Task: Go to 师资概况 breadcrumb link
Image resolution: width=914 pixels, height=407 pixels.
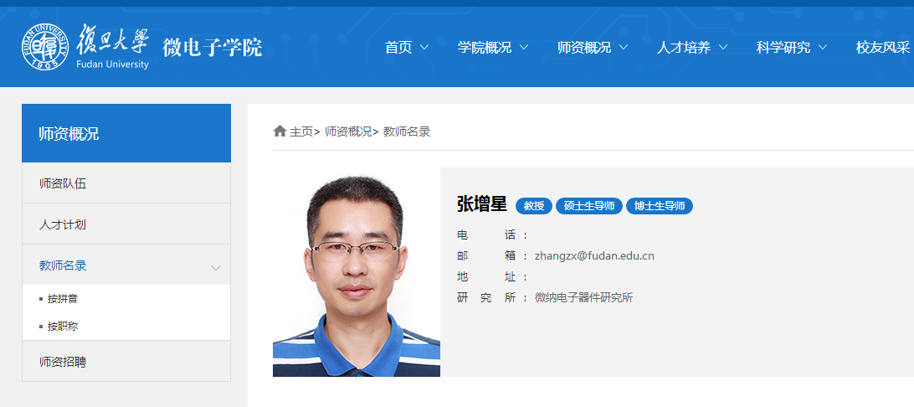Action: (348, 131)
